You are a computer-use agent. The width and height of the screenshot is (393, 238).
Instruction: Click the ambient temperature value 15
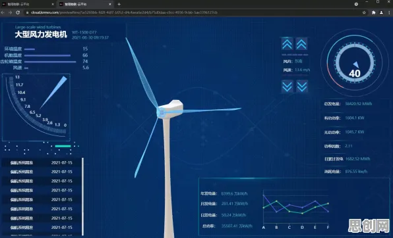tap(85, 49)
